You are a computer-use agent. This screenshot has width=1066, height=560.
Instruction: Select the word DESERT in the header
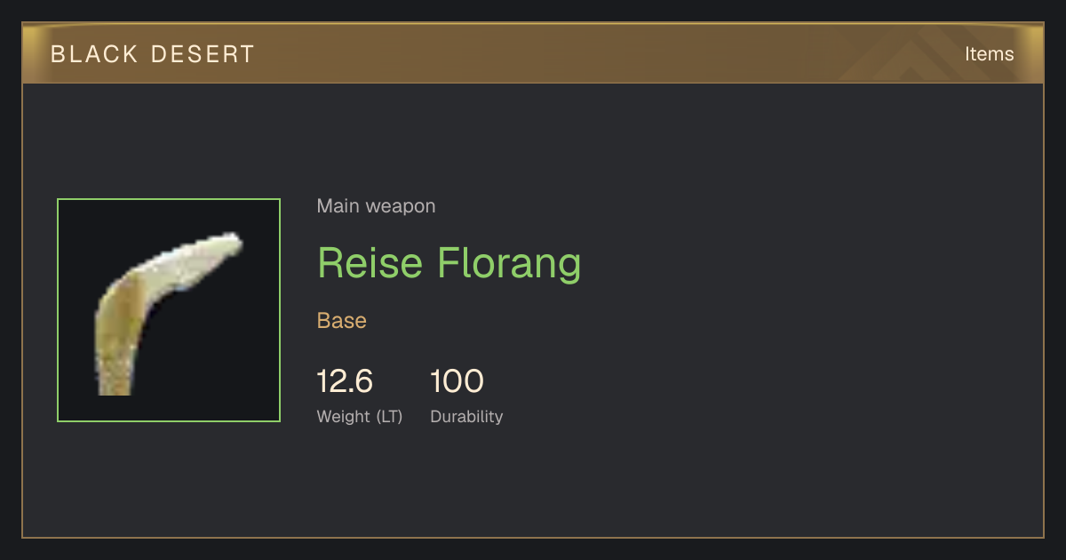[x=203, y=54]
